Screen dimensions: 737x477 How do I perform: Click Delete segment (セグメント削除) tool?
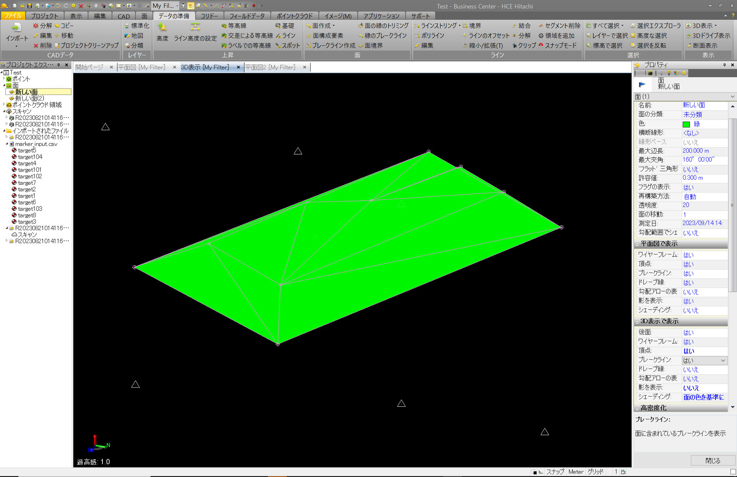click(x=559, y=26)
